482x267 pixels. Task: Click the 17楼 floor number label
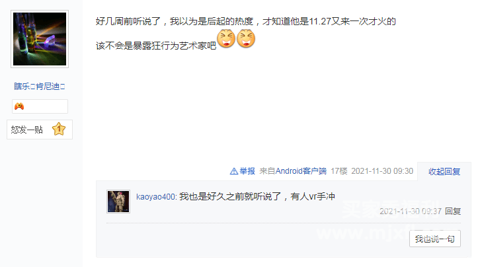[339, 171]
